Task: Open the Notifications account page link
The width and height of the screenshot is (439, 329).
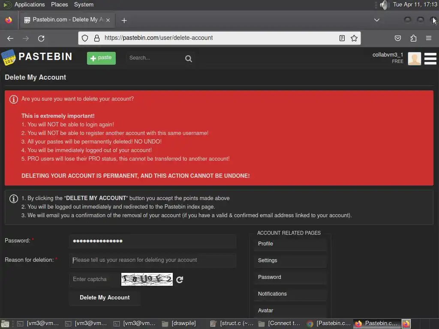Action: pyautogui.click(x=290, y=294)
